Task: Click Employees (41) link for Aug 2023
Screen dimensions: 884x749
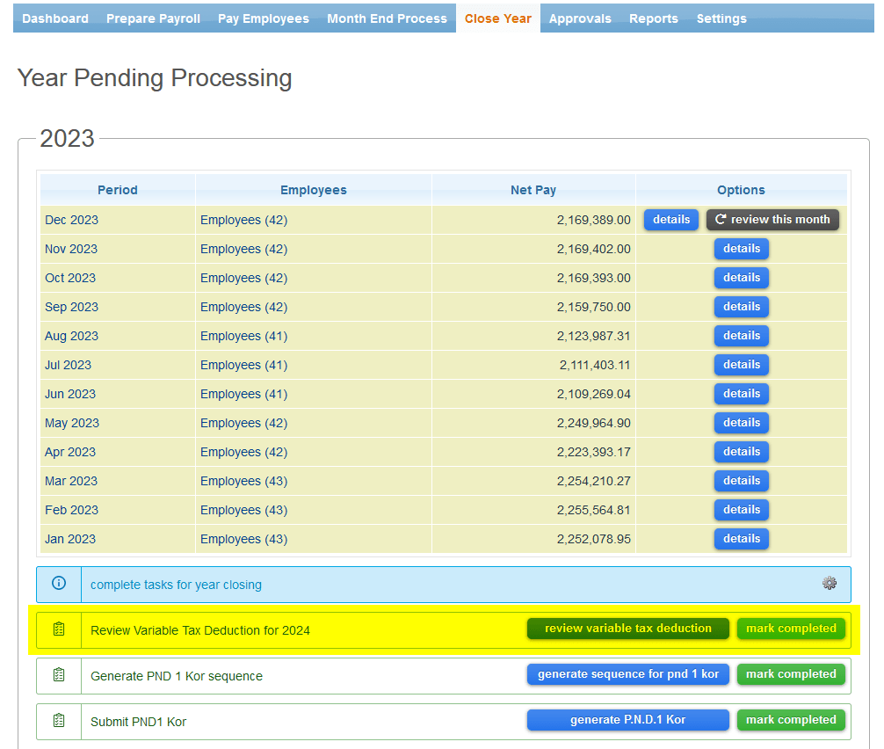Action: (243, 336)
